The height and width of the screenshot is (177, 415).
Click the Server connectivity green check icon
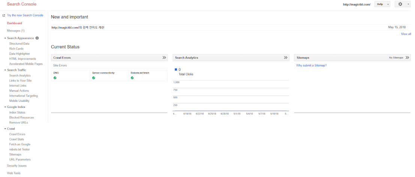(x=94, y=78)
